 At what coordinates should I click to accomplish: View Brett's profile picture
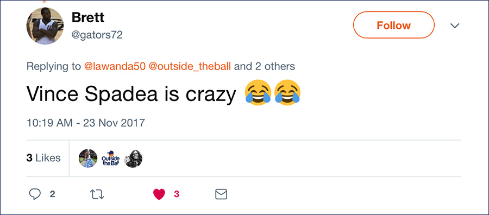click(x=45, y=26)
